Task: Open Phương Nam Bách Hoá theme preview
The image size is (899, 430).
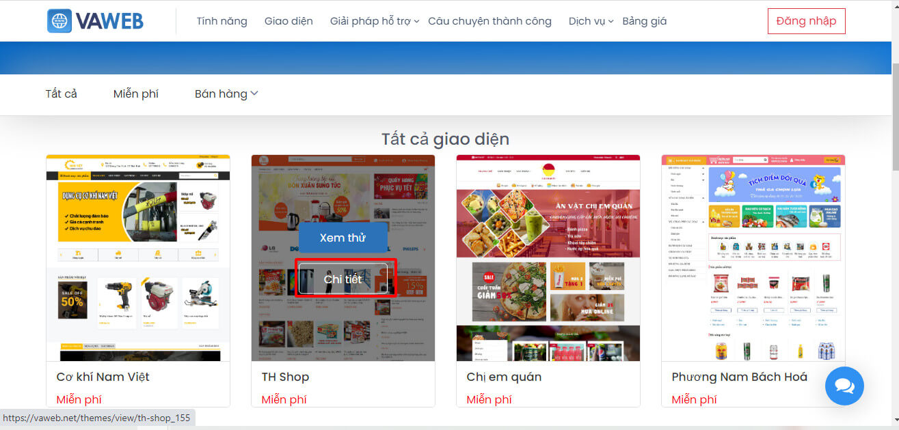Action: (753, 258)
